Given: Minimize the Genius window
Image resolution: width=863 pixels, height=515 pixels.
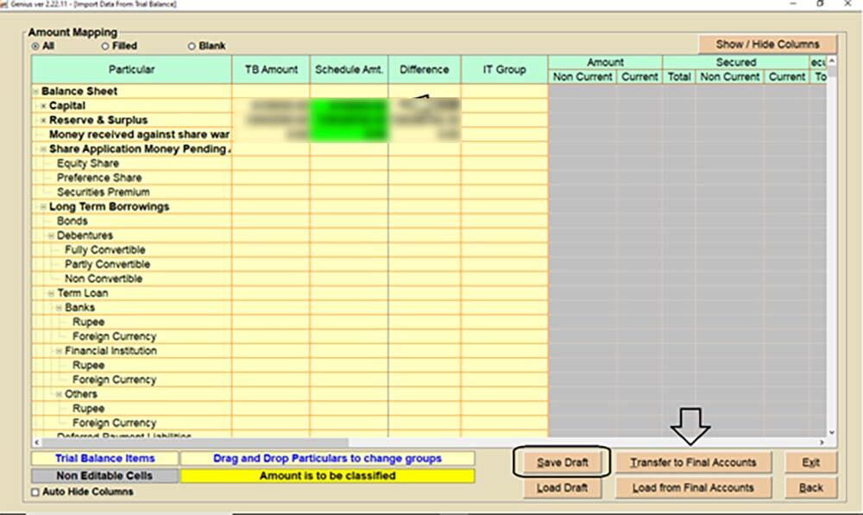Looking at the screenshot, I should [x=793, y=3].
